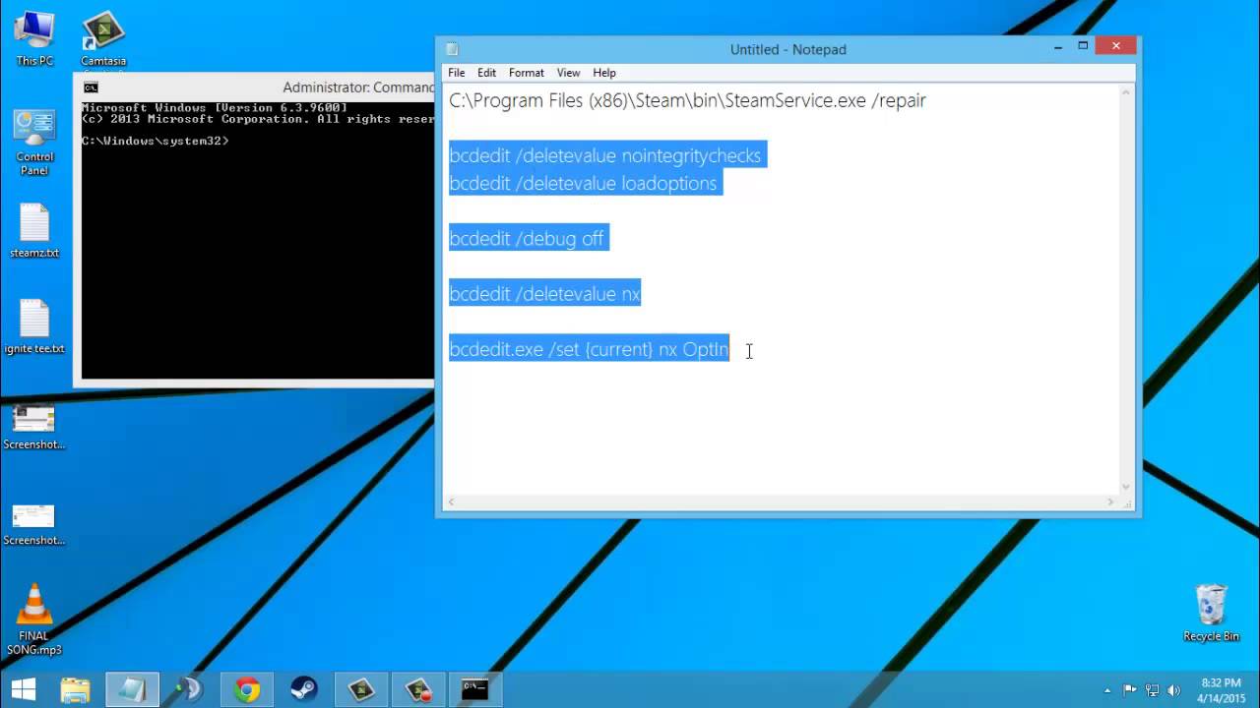Open File Explorer from the taskbar
Image resolution: width=1260 pixels, height=708 pixels.
click(x=75, y=689)
